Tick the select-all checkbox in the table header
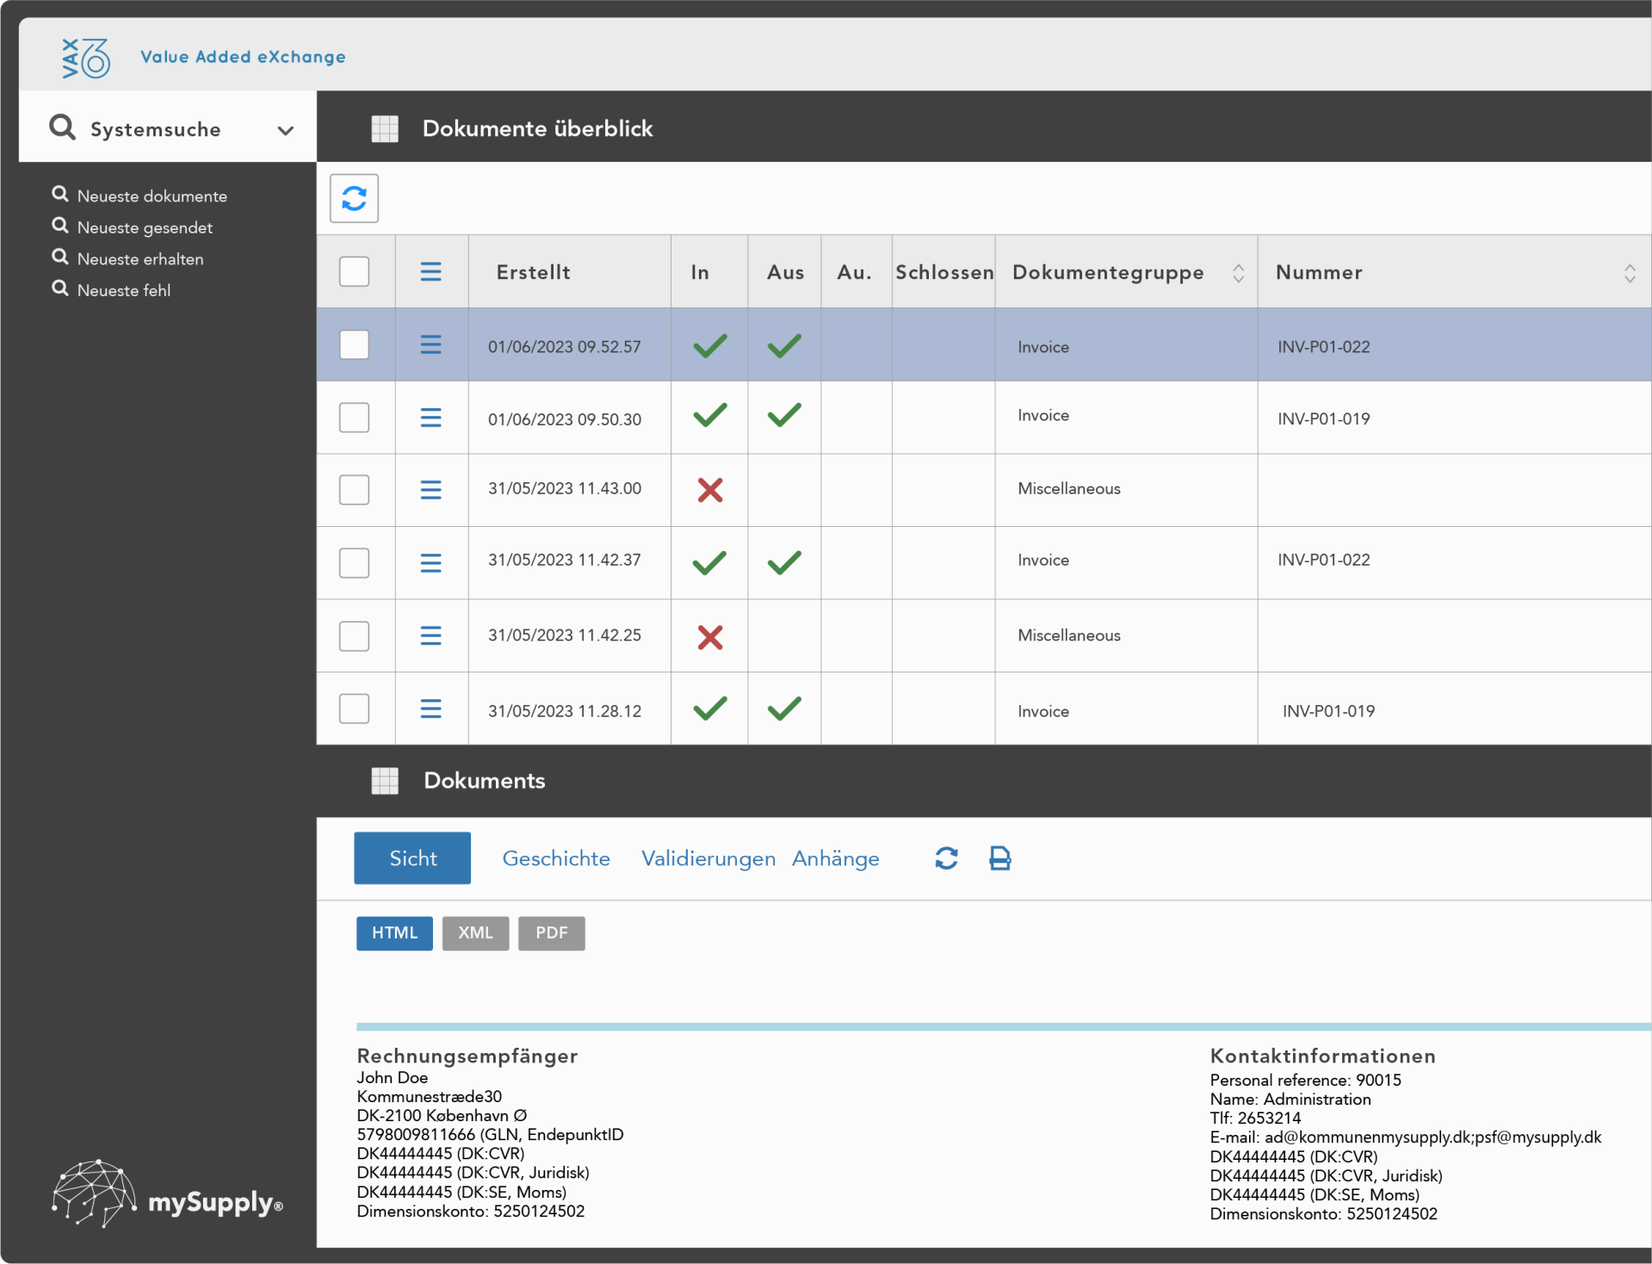The height and width of the screenshot is (1264, 1652). 354,272
